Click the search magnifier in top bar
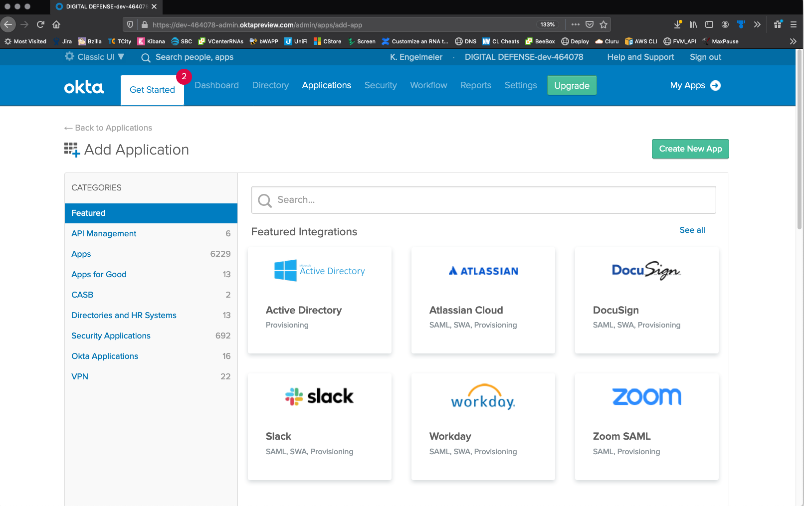This screenshot has height=506, width=804. (x=146, y=58)
